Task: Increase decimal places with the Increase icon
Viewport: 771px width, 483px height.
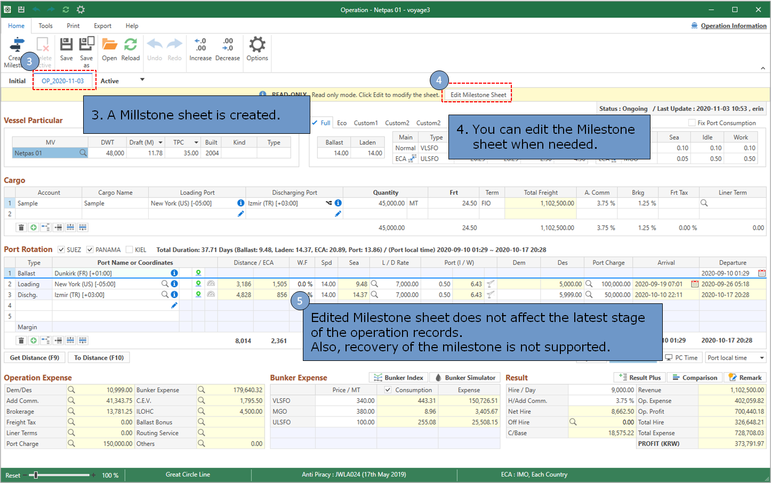Action: (200, 49)
